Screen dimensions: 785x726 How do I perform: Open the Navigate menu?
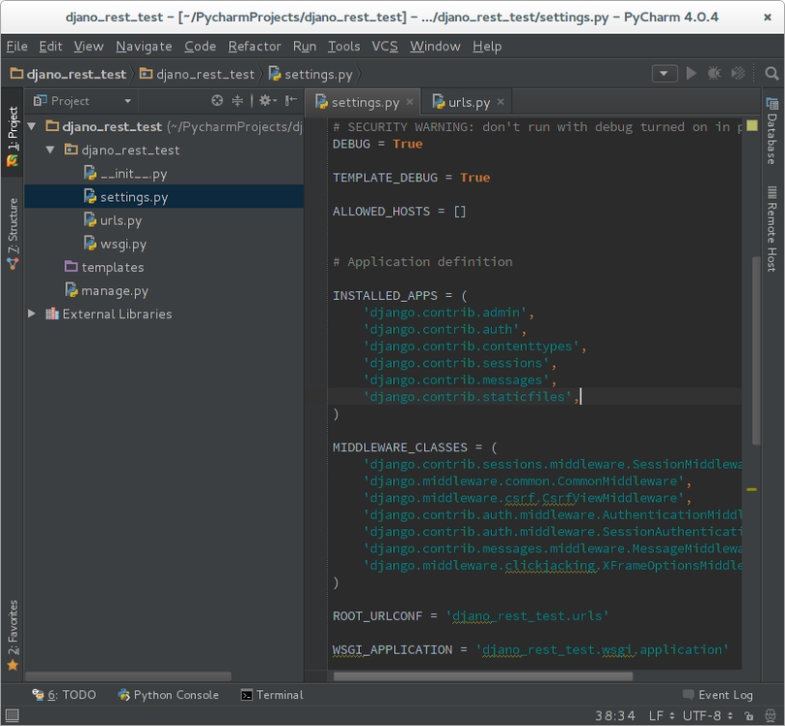(x=145, y=46)
